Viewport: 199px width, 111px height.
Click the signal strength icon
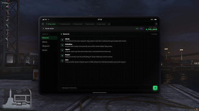[x=43, y=20]
